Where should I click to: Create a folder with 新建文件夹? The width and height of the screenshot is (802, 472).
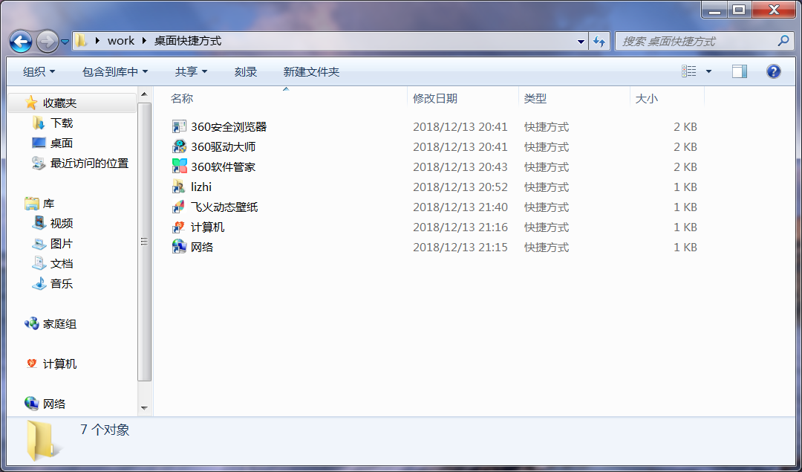click(311, 71)
